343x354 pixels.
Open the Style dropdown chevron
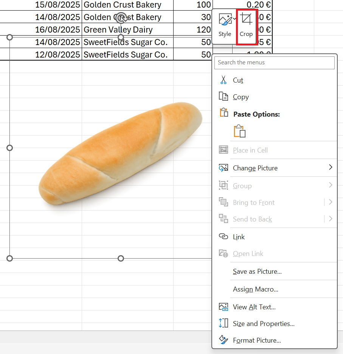[234, 19]
